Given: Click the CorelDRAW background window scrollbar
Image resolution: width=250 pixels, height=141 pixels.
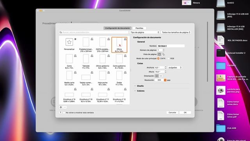Looking at the screenshot, I should pos(207,52).
